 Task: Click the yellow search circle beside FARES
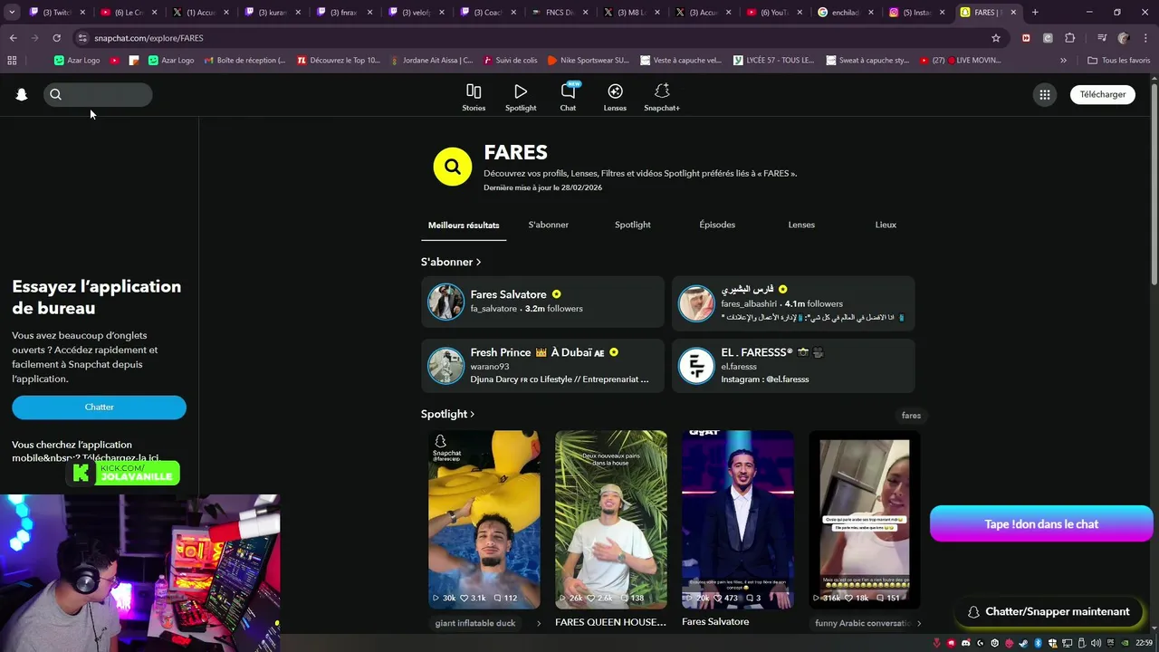tap(453, 167)
